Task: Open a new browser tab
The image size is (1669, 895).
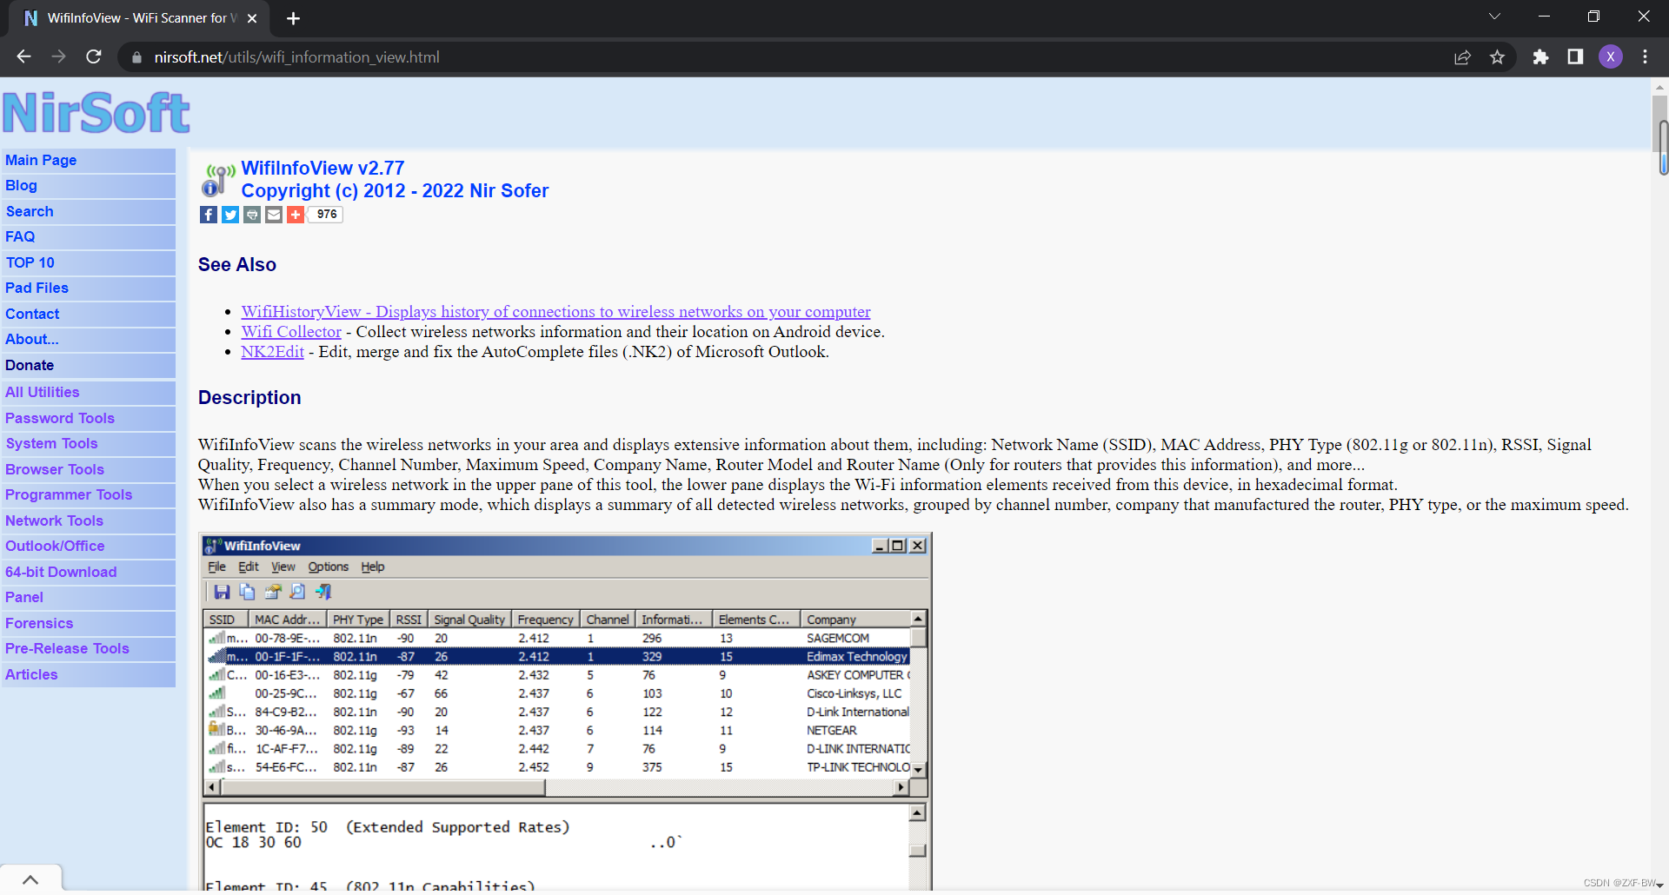Action: [x=293, y=18]
